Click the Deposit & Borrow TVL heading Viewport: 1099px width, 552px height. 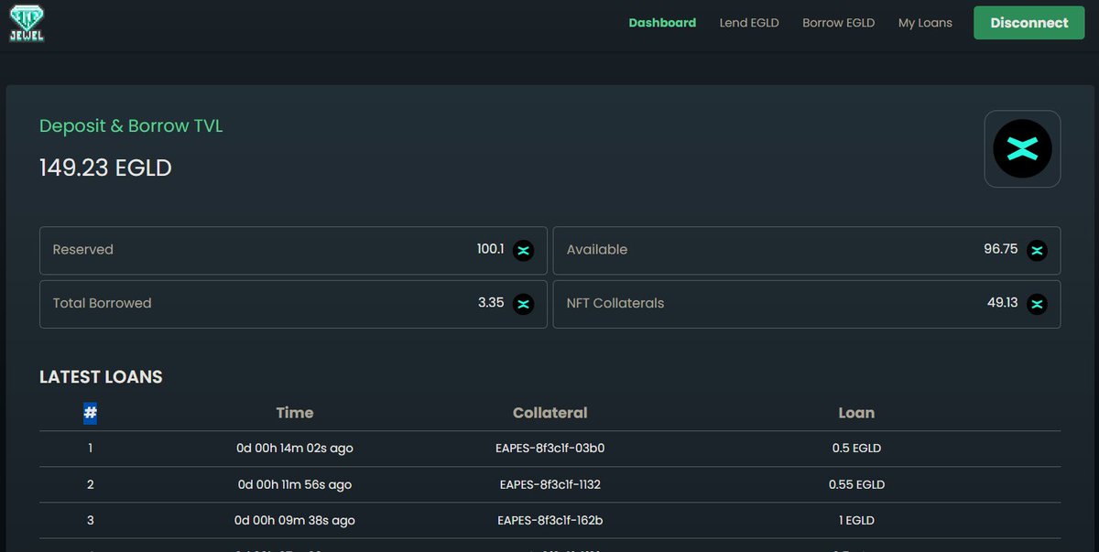coord(131,125)
